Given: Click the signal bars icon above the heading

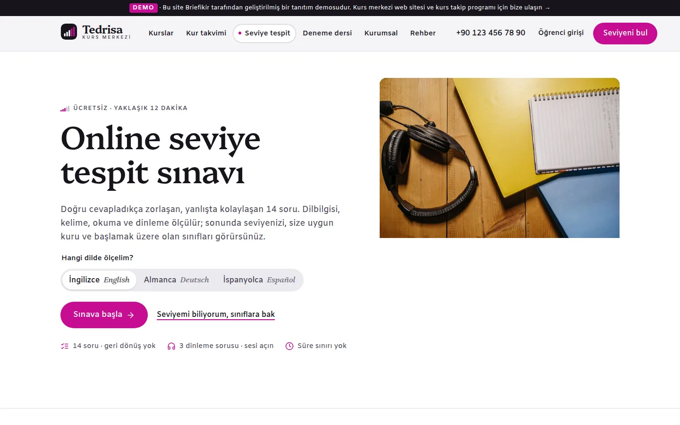Looking at the screenshot, I should [65, 109].
